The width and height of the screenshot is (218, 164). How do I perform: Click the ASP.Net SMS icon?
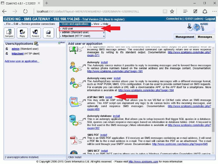(77, 102)
